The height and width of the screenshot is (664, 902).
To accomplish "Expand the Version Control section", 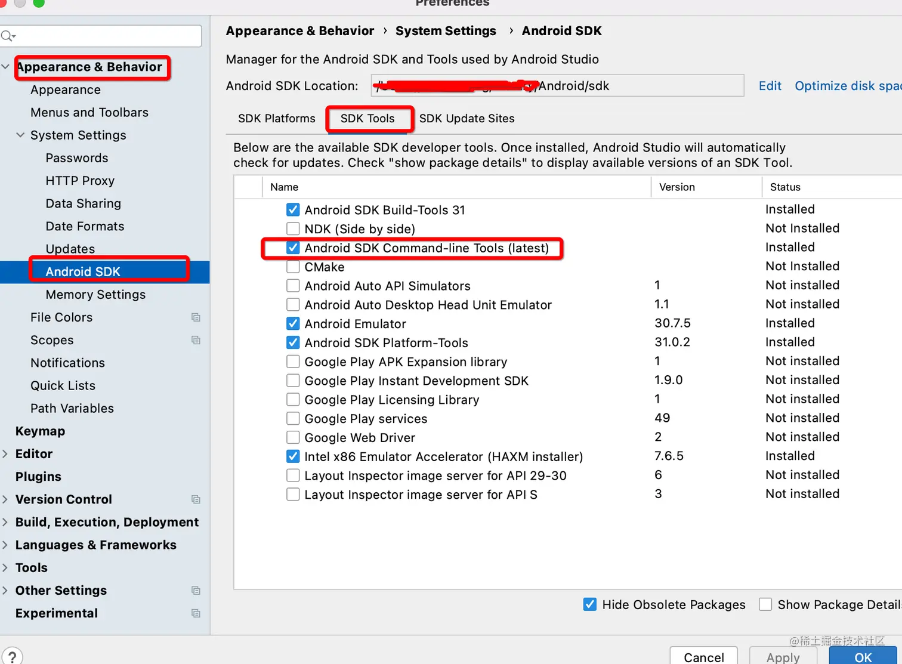I will (5, 499).
